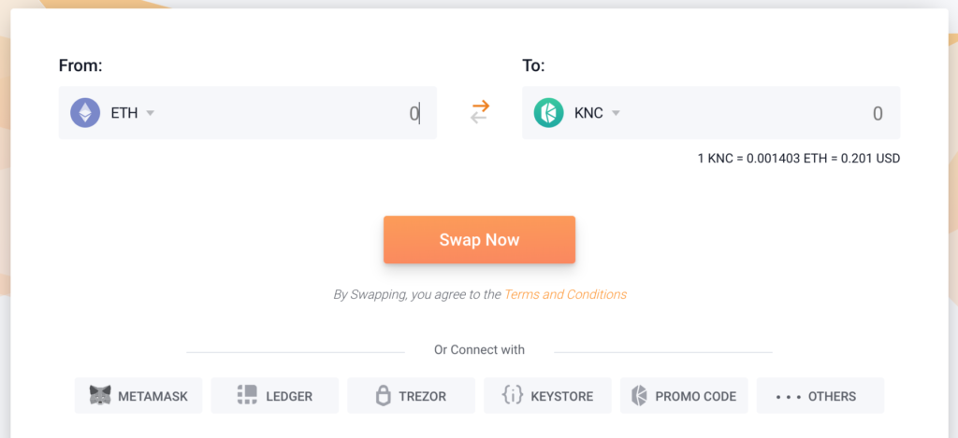Expand the KNC token dropdown arrow
Viewport: 958px width, 438px height.
[x=616, y=113]
